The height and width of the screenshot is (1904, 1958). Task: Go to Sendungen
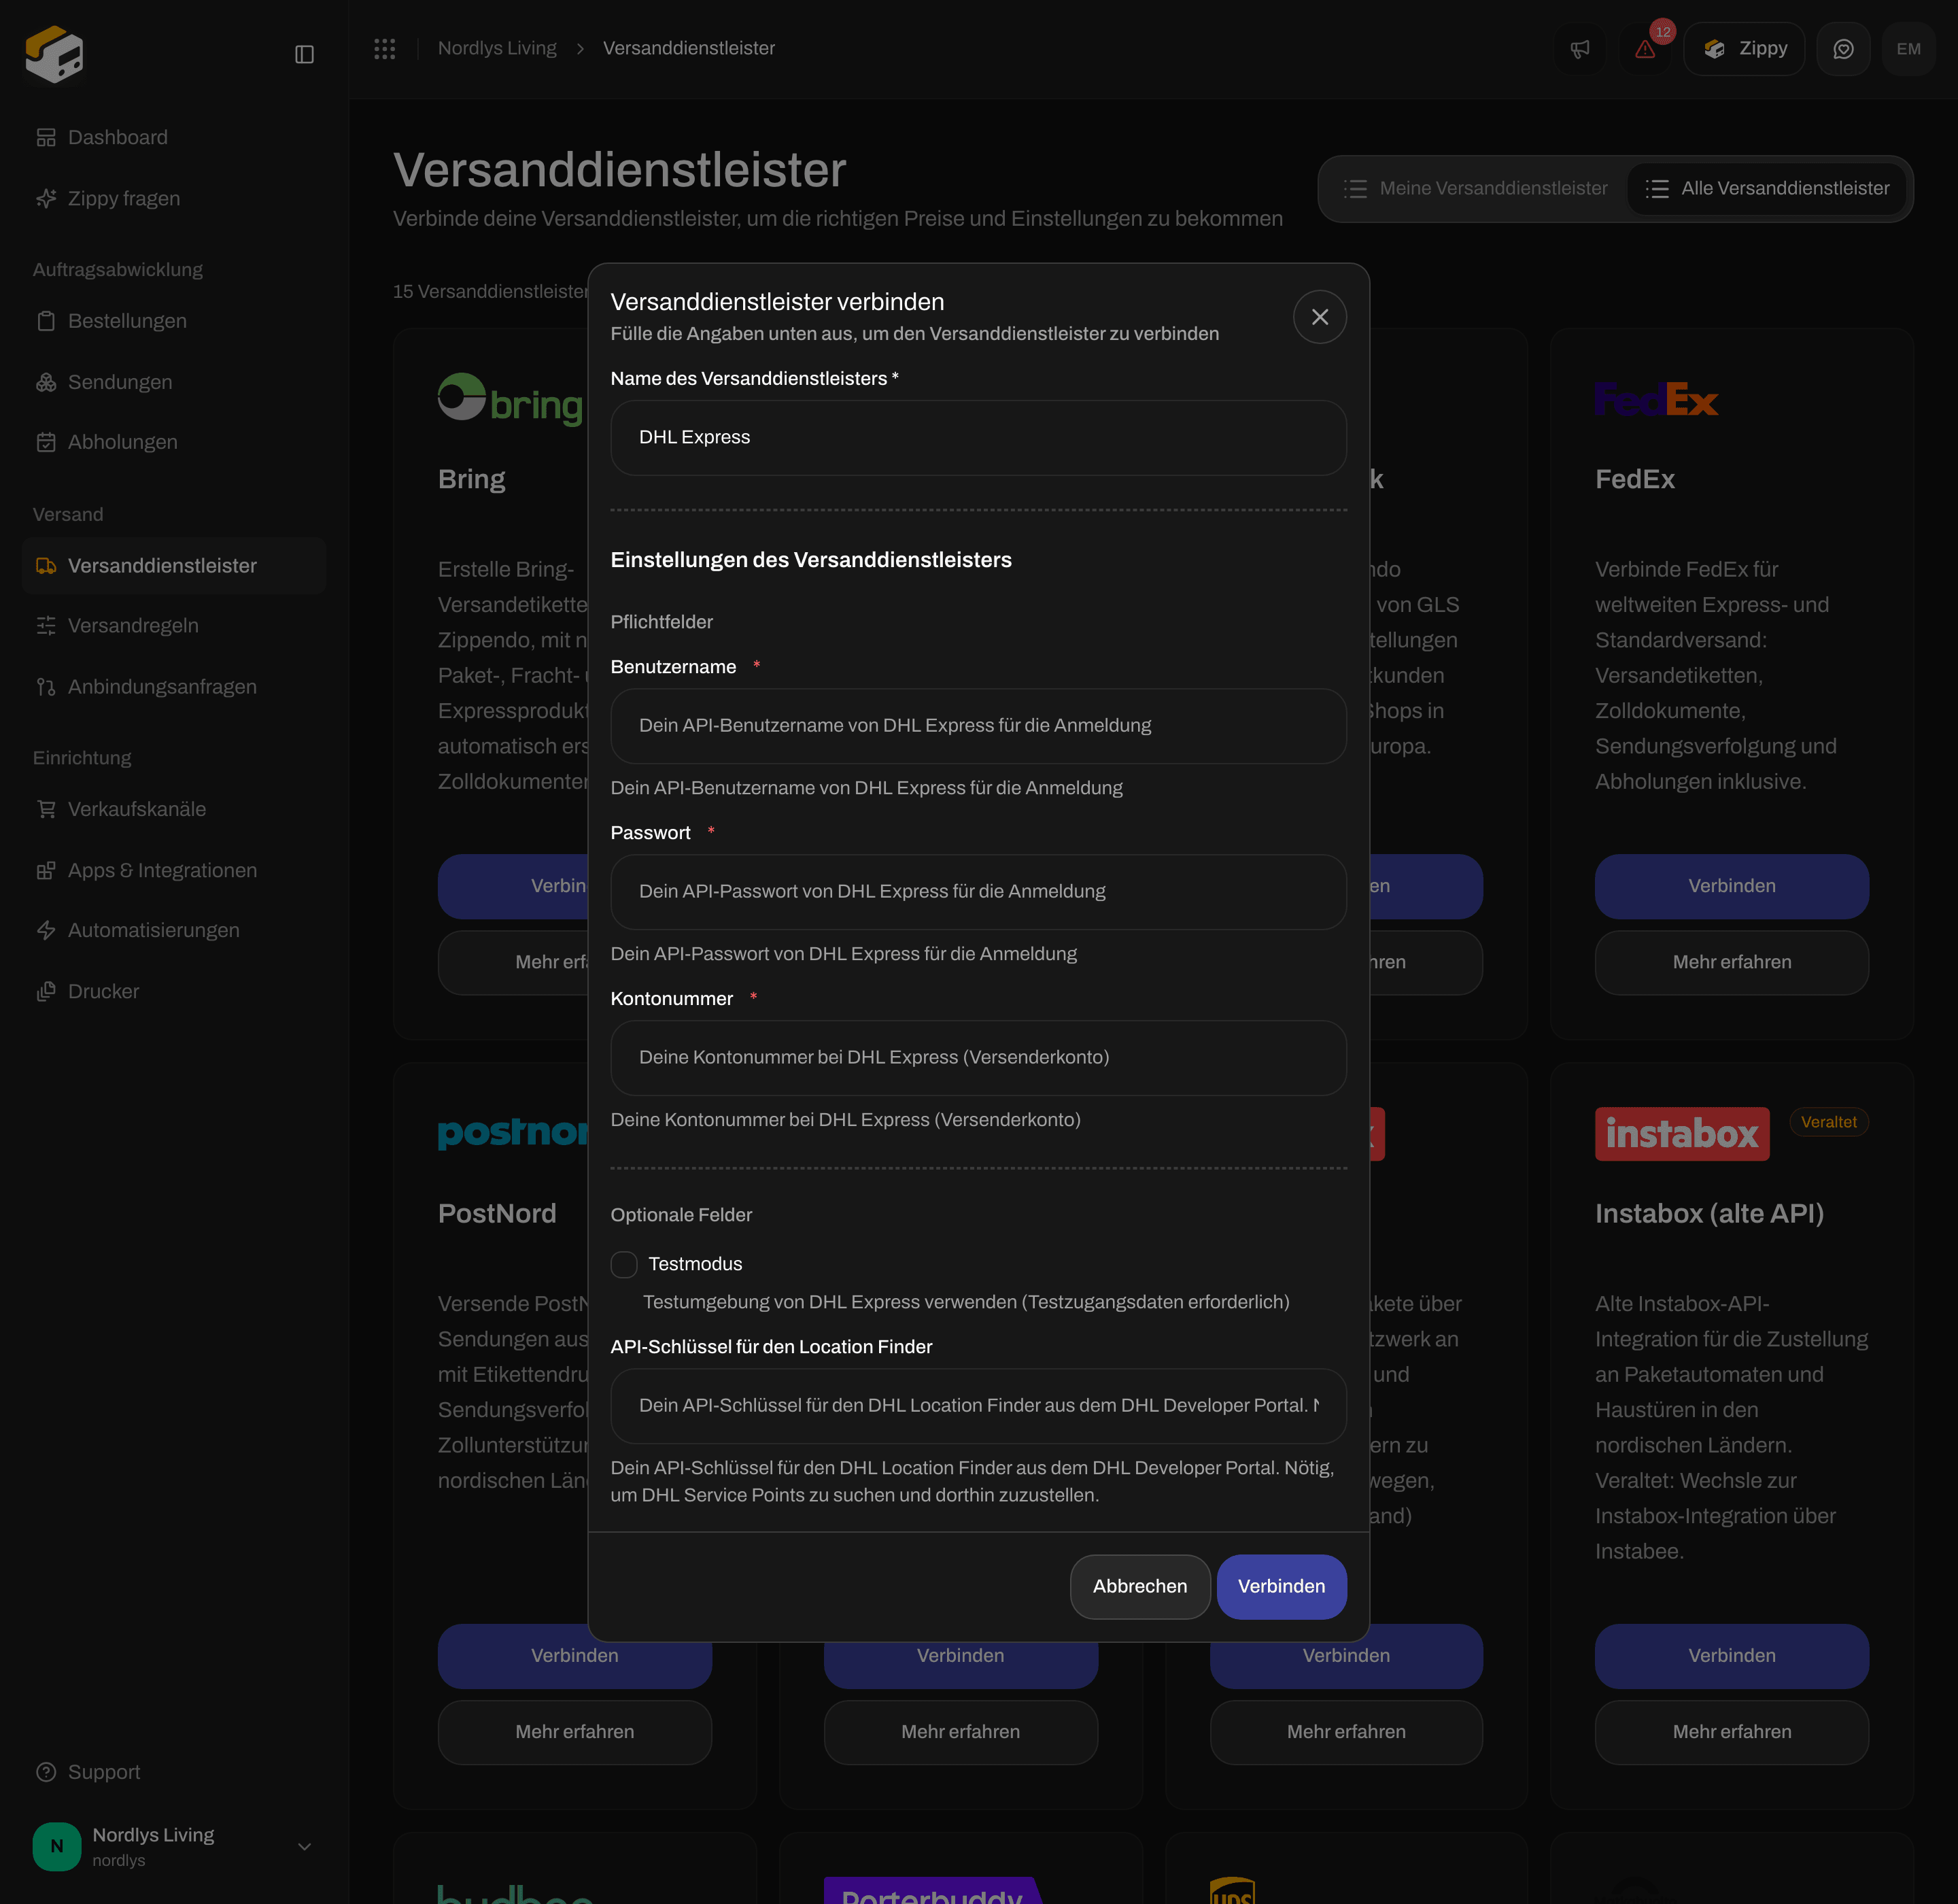[x=174, y=382]
